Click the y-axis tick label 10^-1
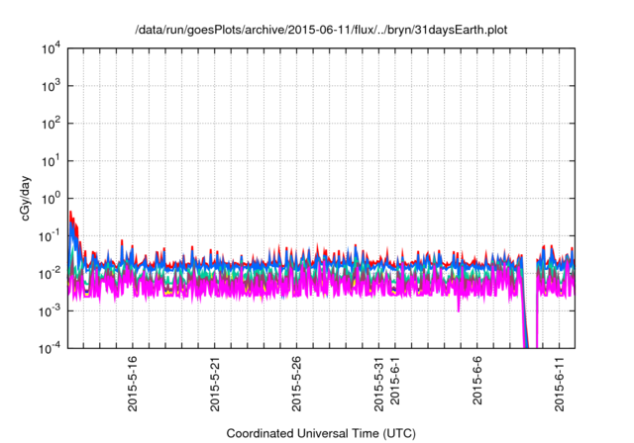The width and height of the screenshot is (634, 443). (49, 236)
